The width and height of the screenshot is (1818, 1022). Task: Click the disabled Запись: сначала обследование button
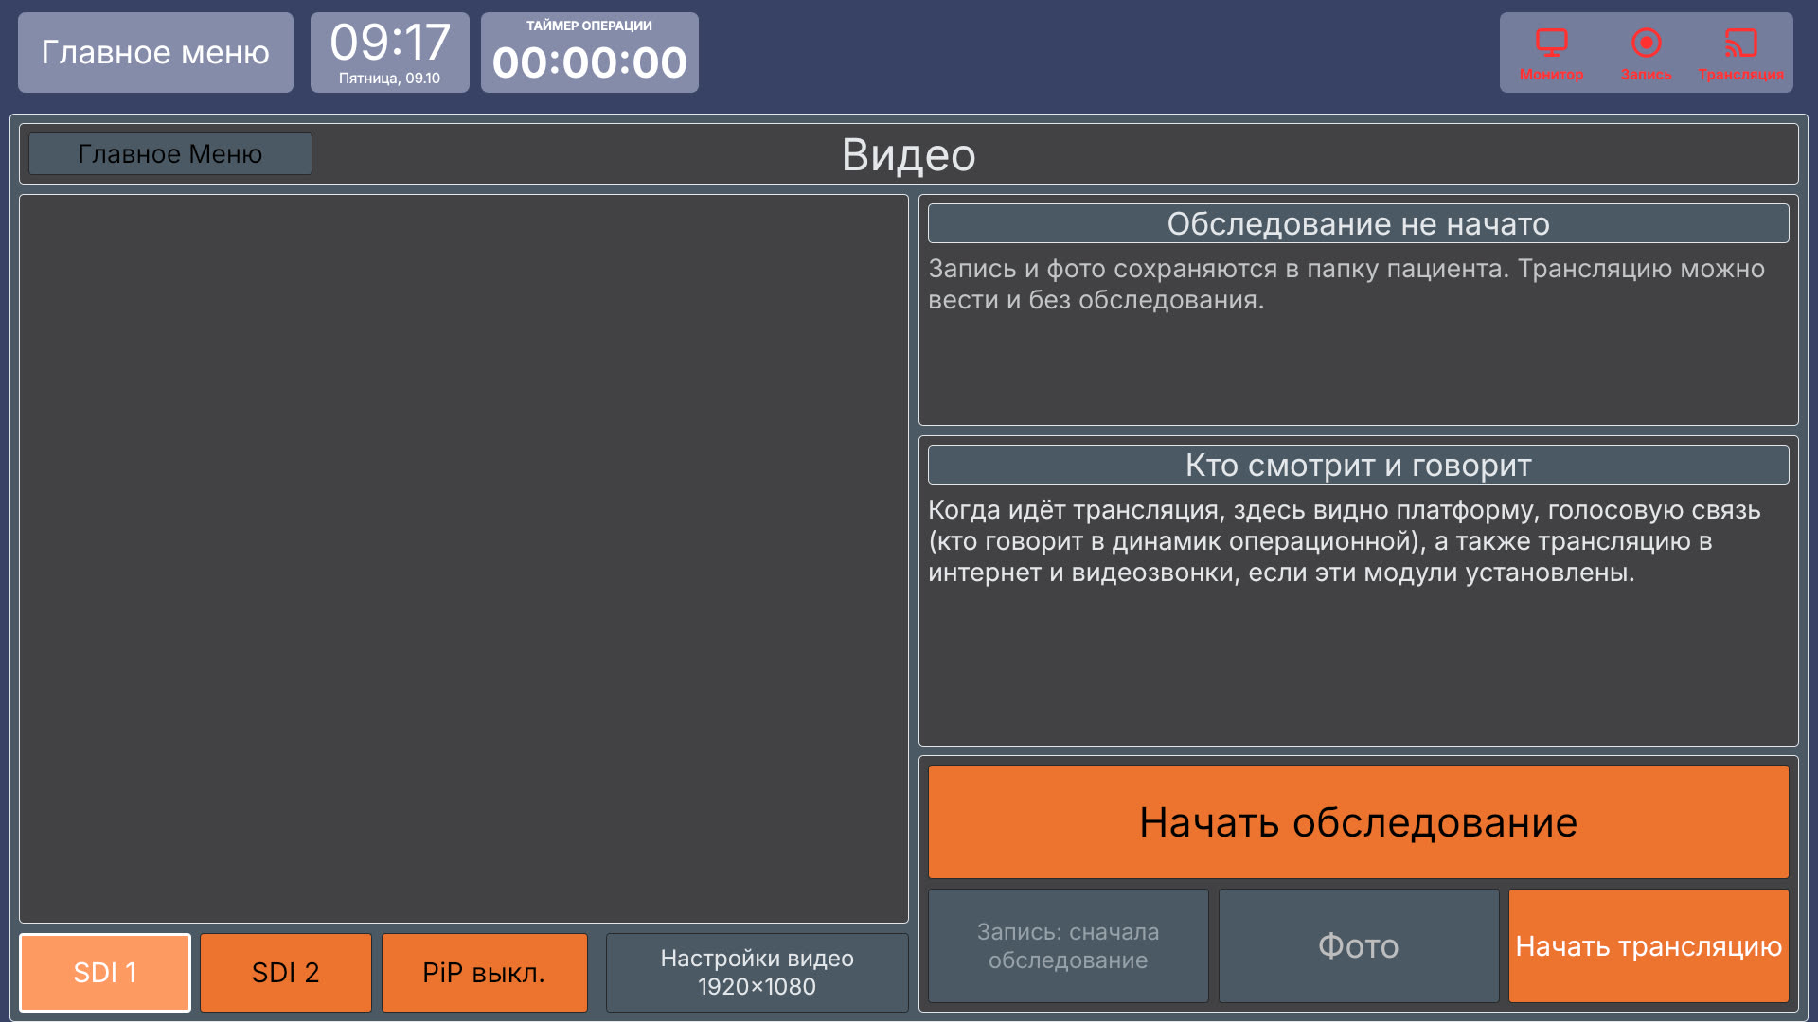click(x=1068, y=945)
